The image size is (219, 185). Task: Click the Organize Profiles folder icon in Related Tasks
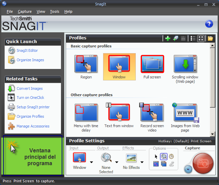tap(11, 116)
